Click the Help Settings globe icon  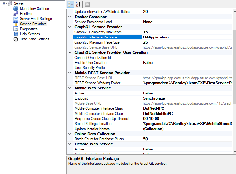[16, 34]
